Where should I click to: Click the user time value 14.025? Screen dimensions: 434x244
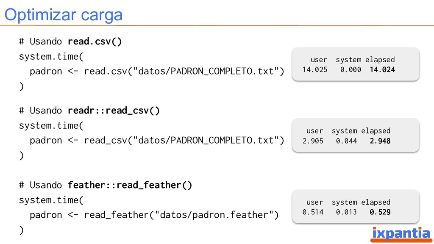pyautogui.click(x=315, y=70)
